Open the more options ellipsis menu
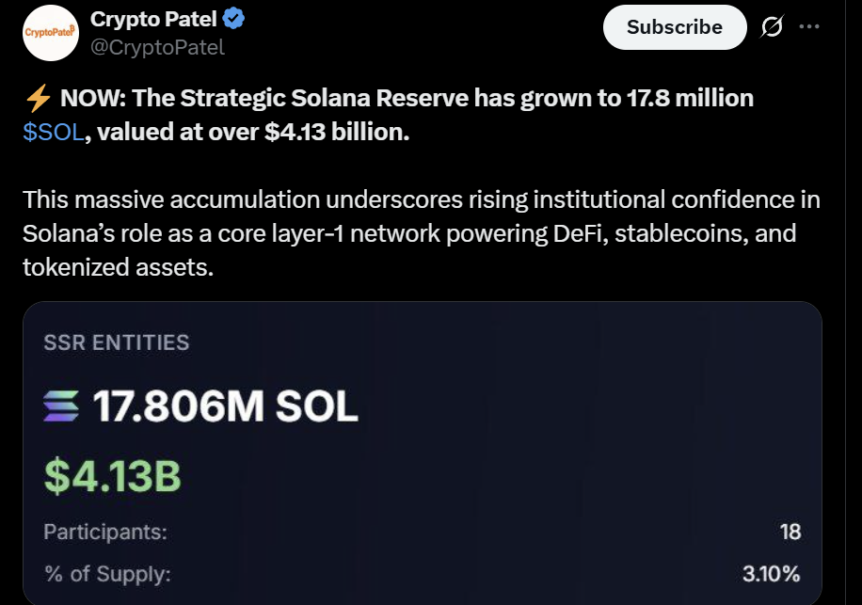 [x=809, y=27]
